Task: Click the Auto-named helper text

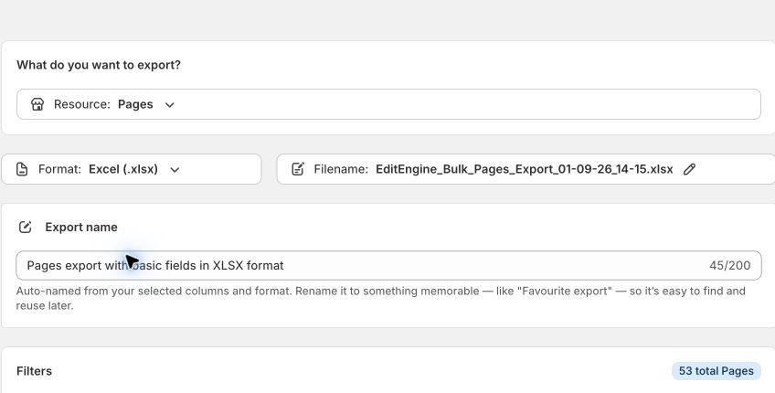Action: coord(380,298)
